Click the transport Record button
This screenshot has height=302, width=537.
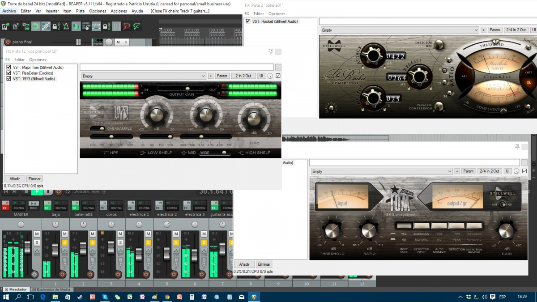[x=59, y=191]
